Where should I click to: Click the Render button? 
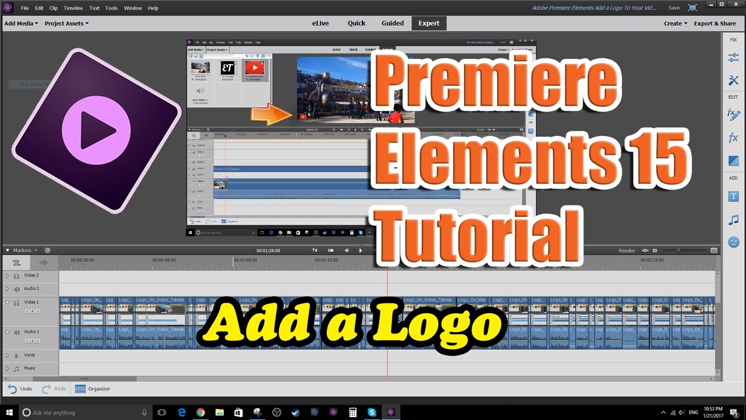click(x=627, y=250)
